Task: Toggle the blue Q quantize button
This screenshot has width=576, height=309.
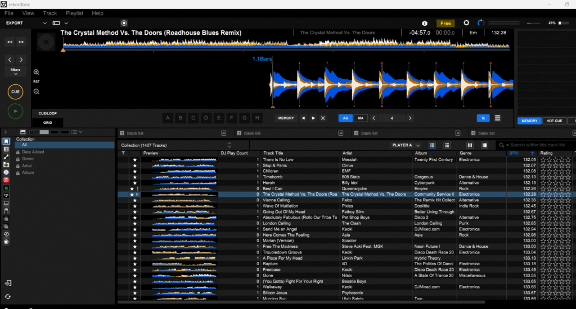Action: click(483, 118)
